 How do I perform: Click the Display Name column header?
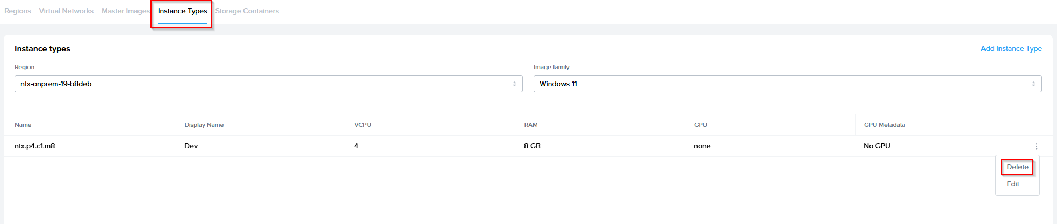(204, 125)
